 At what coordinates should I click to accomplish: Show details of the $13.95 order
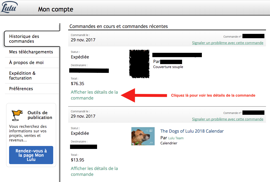94,171
